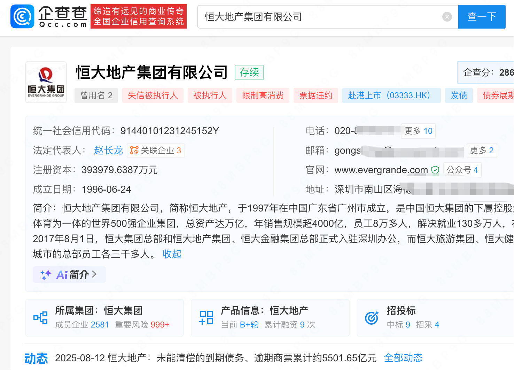Click the red 全国企业信用查询系统 banner

tap(139, 16)
